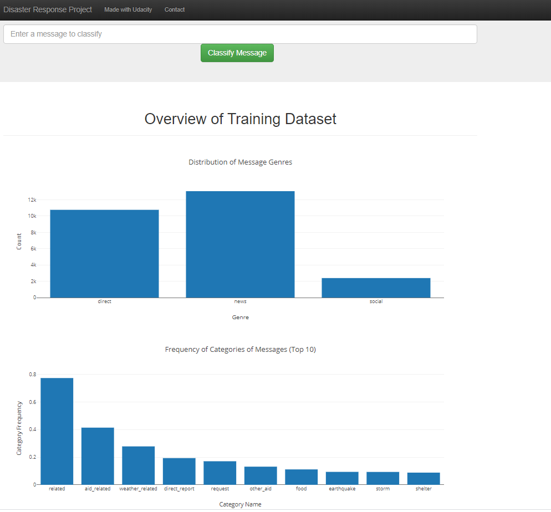Click the weather_related category bar
The image size is (551, 512).
(x=139, y=465)
